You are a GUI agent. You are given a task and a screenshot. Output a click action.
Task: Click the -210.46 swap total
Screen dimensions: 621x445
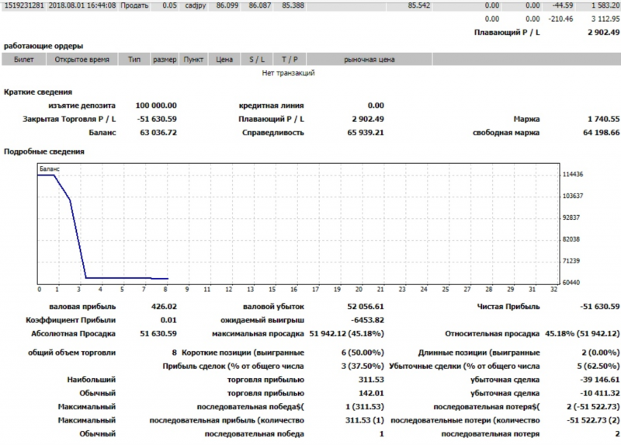pos(560,19)
